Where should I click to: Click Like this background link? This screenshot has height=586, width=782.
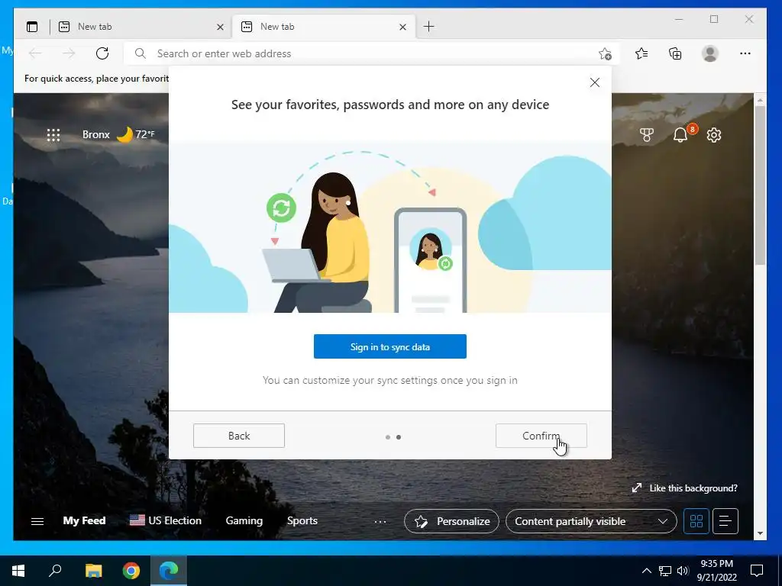coord(693,488)
